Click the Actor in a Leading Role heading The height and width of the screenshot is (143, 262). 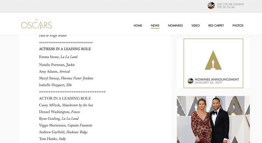click(65, 98)
